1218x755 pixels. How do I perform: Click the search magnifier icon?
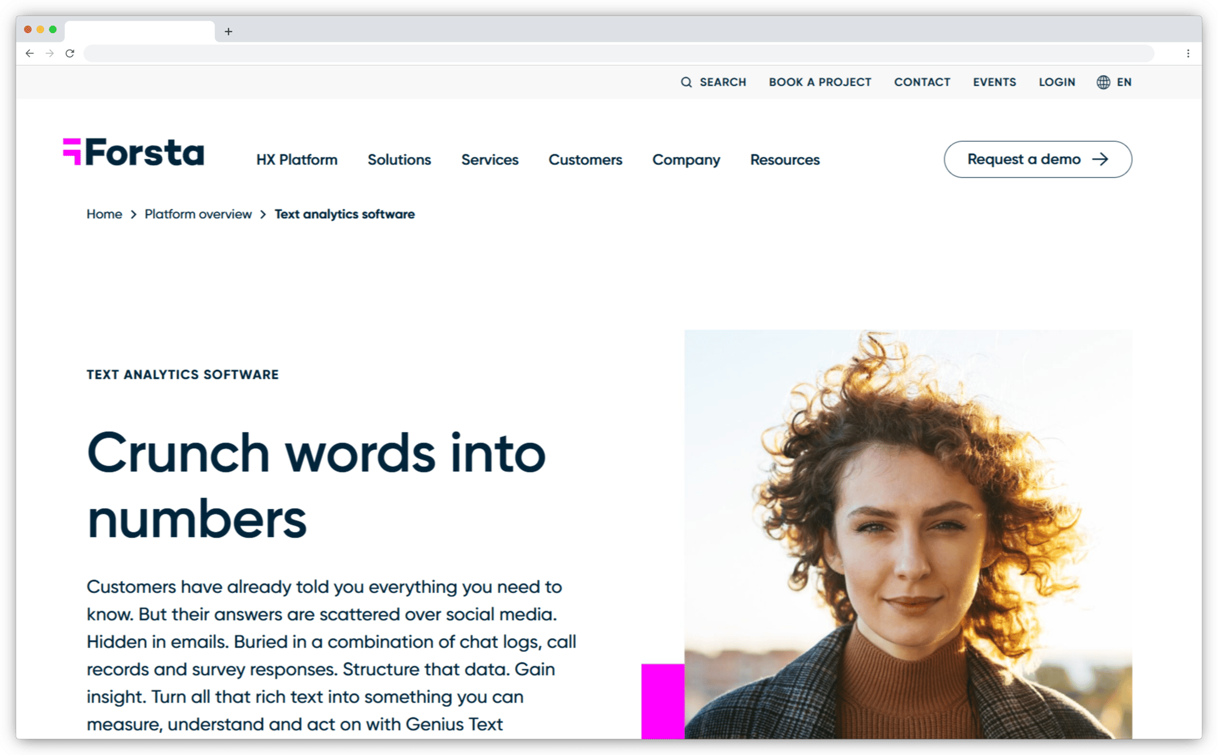click(687, 82)
